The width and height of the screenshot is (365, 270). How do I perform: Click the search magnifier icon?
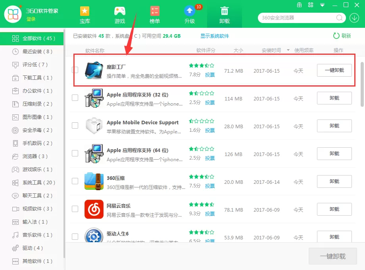(x=339, y=18)
